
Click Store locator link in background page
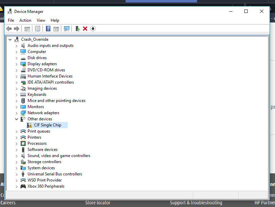tap(98, 203)
